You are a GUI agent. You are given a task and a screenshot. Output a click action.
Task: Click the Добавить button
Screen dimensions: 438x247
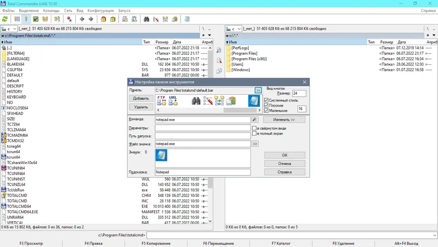141,98
